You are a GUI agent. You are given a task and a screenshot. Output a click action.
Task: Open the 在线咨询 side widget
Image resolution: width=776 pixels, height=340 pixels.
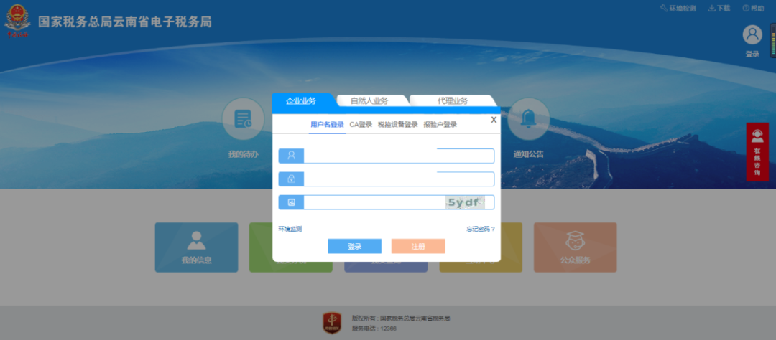757,151
